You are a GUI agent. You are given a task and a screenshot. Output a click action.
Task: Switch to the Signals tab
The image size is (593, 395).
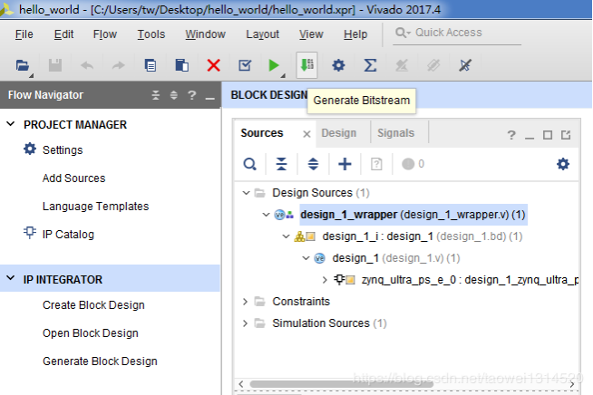(395, 133)
